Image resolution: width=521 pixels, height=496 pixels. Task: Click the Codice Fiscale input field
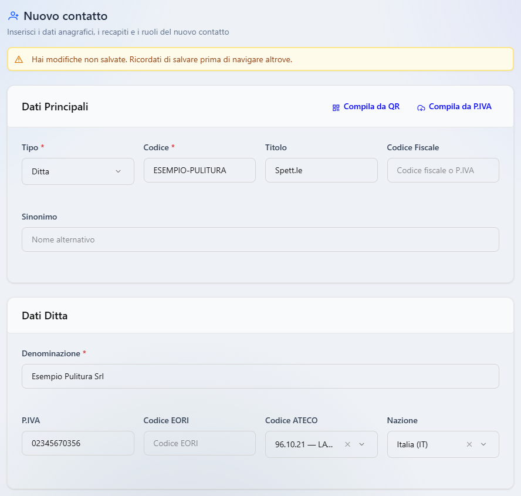(x=443, y=170)
